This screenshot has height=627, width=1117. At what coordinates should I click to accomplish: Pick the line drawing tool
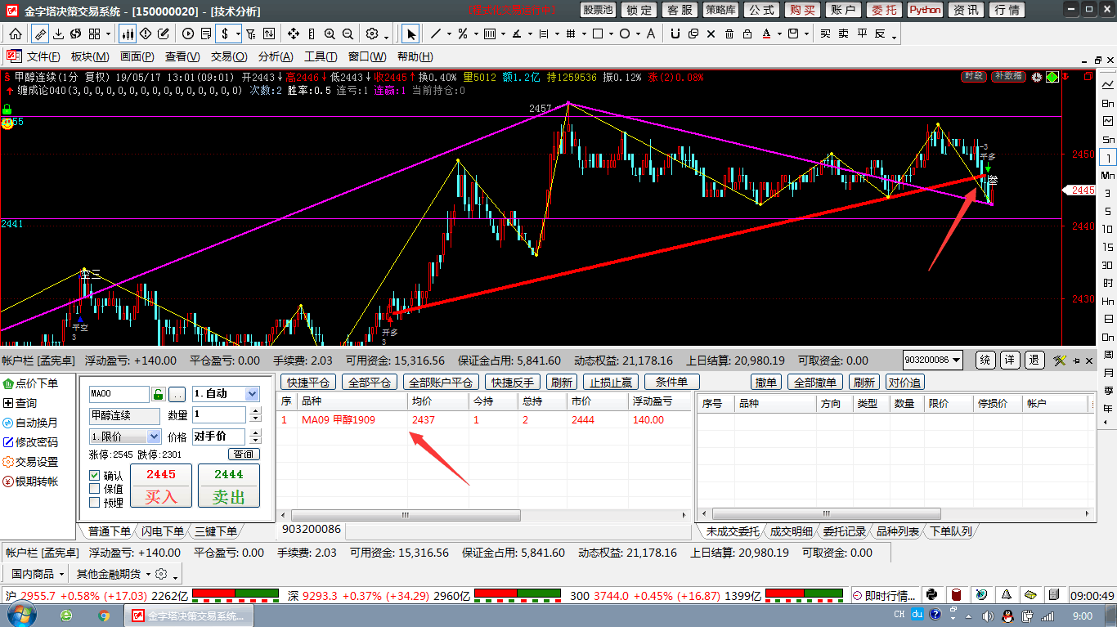(x=436, y=34)
